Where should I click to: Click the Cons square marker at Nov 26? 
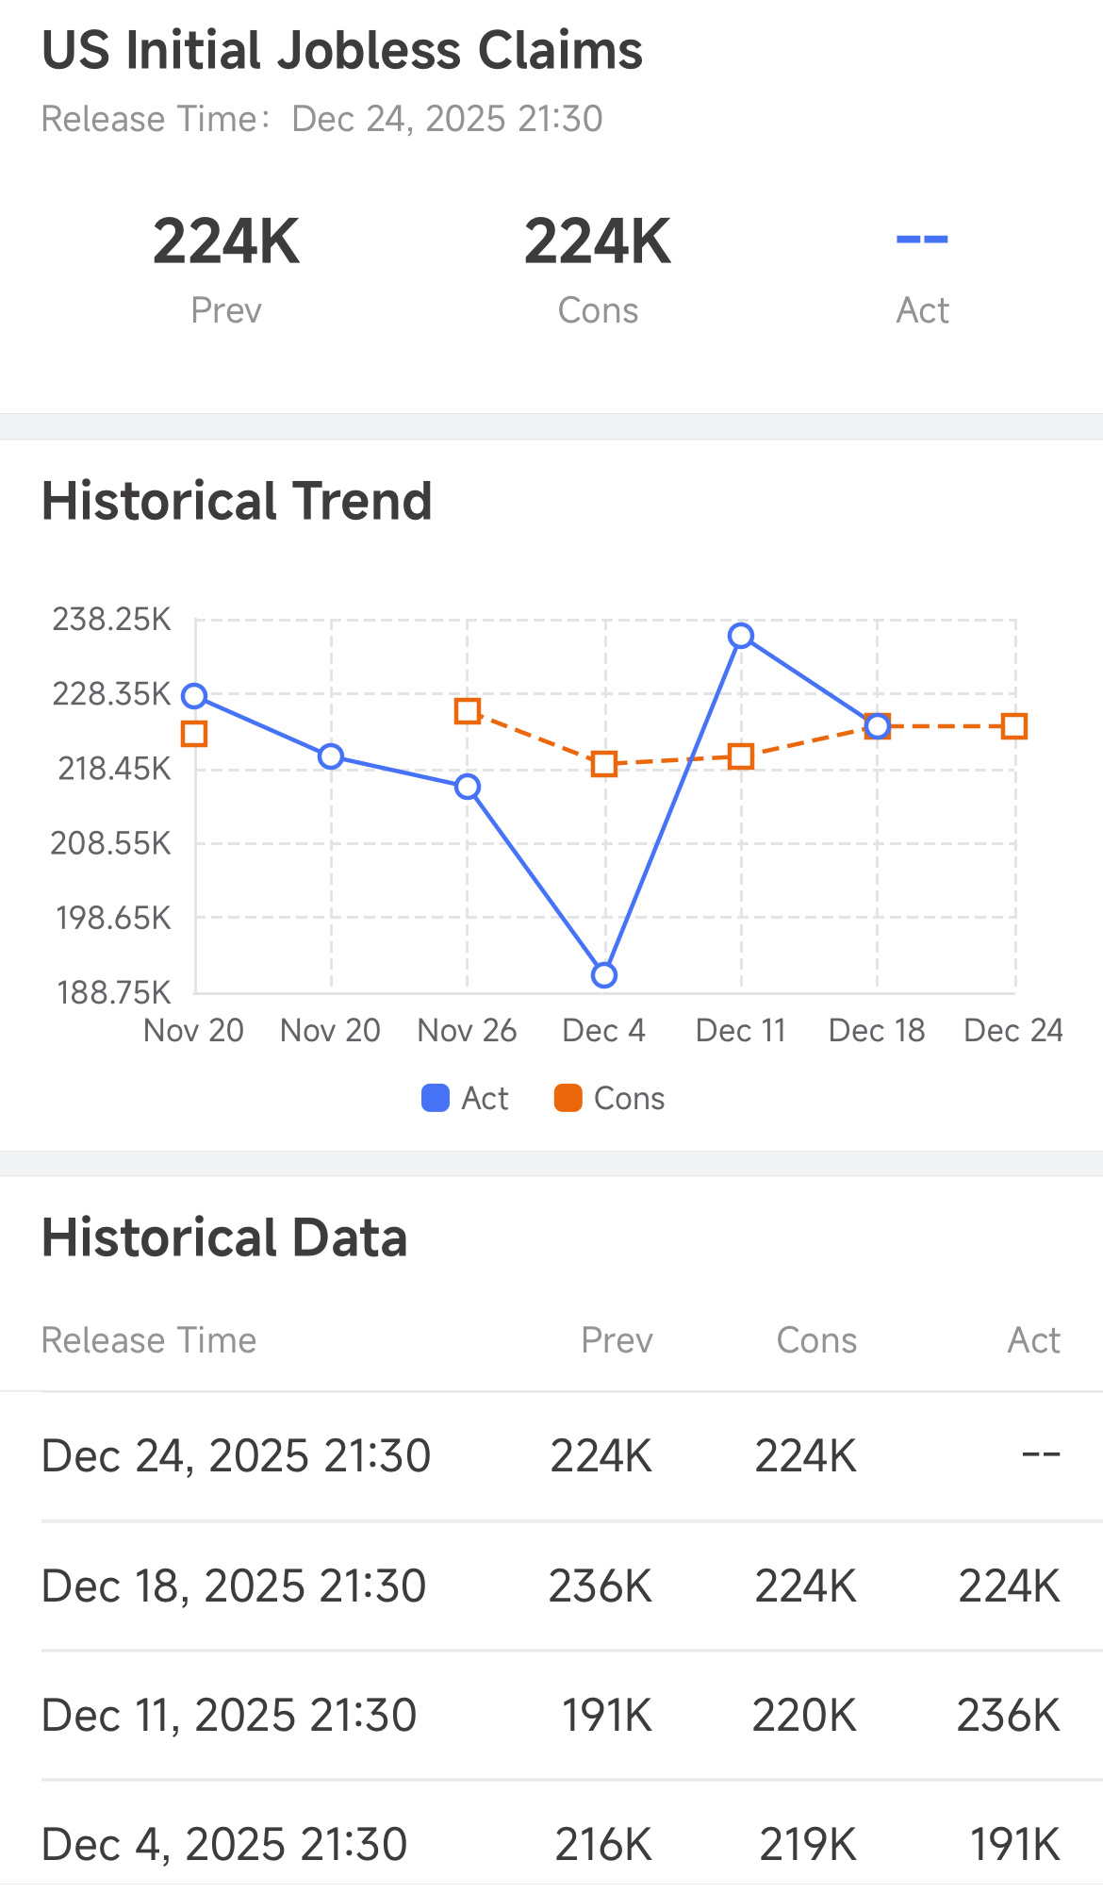click(x=468, y=711)
